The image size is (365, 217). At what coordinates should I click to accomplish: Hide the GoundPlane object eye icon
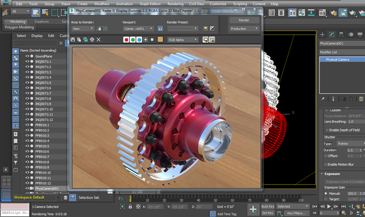pyautogui.click(x=27, y=56)
